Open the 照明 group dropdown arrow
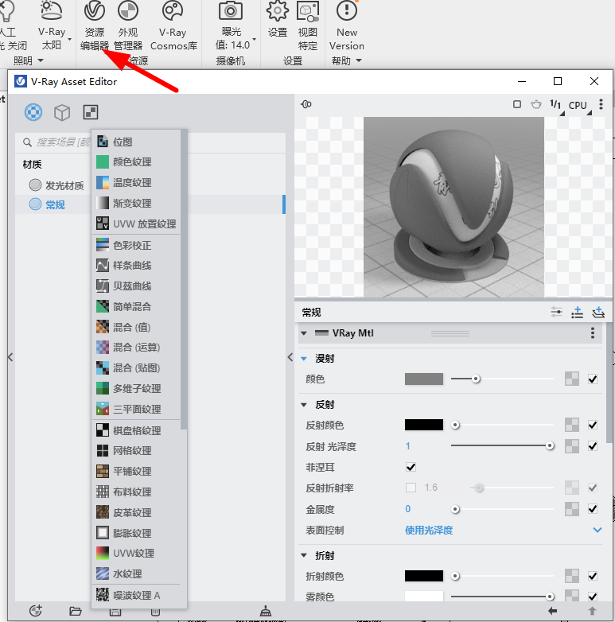 point(41,60)
